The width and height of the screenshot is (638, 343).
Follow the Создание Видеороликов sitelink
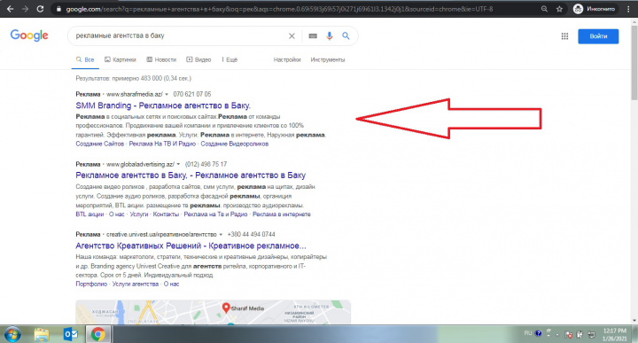point(234,144)
